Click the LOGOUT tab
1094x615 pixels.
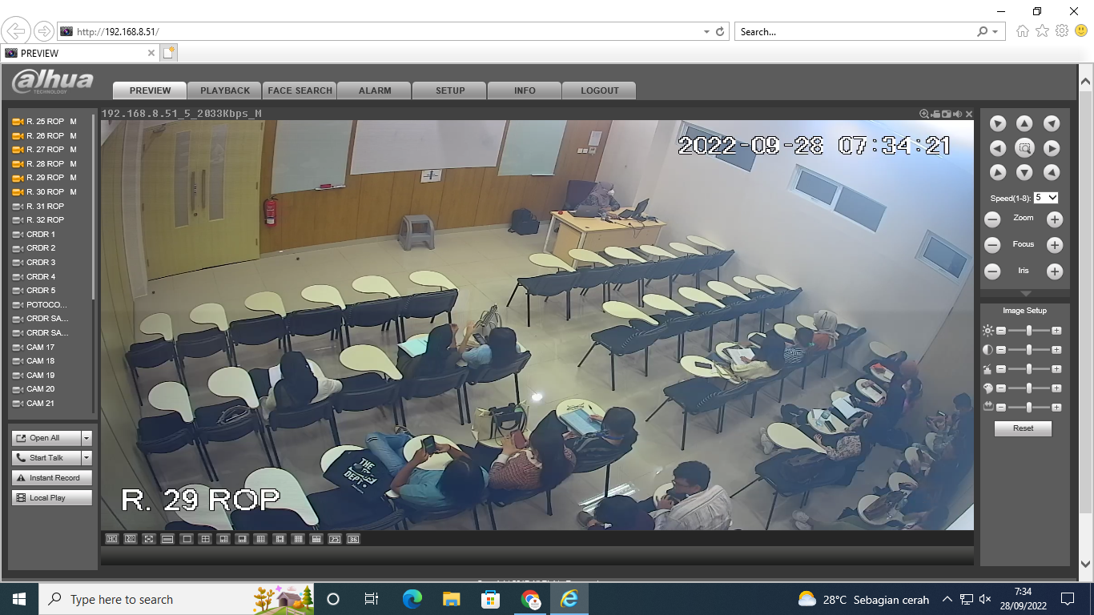pyautogui.click(x=600, y=90)
